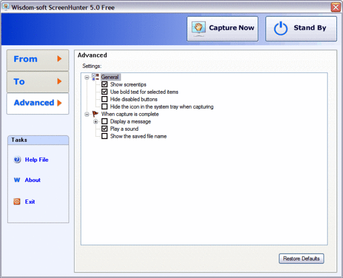
Task: Click the Show the saved file name text
Action: (138, 136)
